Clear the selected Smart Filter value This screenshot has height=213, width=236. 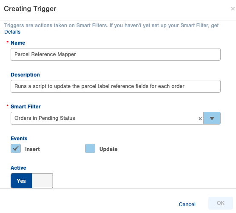point(200,119)
